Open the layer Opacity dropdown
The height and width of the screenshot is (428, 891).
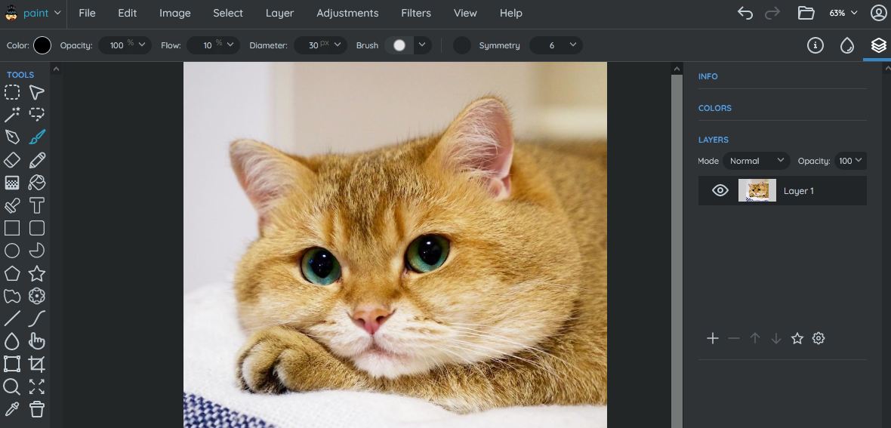pos(851,161)
